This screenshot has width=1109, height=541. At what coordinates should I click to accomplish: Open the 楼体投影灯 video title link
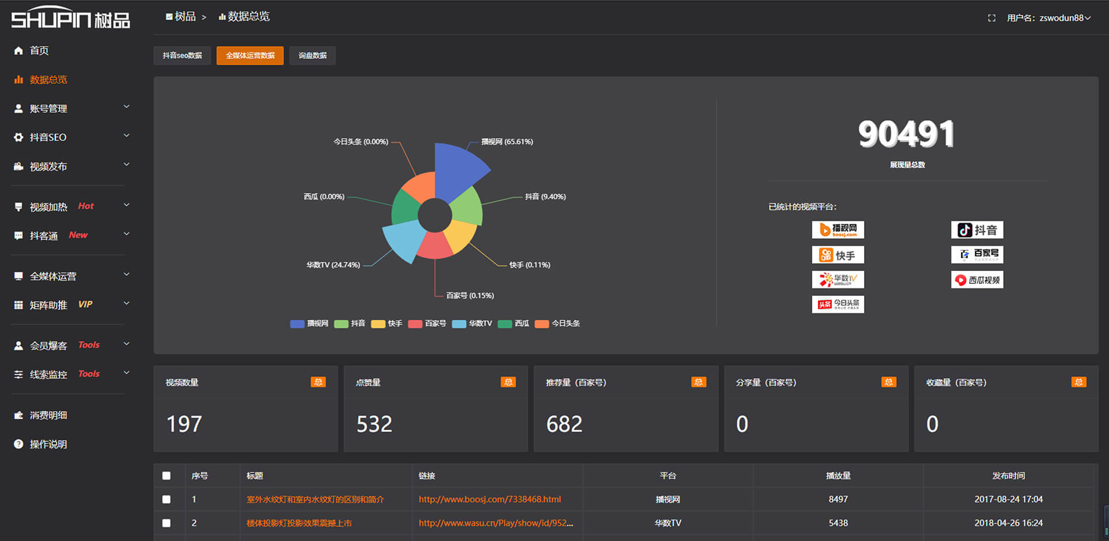pyautogui.click(x=299, y=523)
